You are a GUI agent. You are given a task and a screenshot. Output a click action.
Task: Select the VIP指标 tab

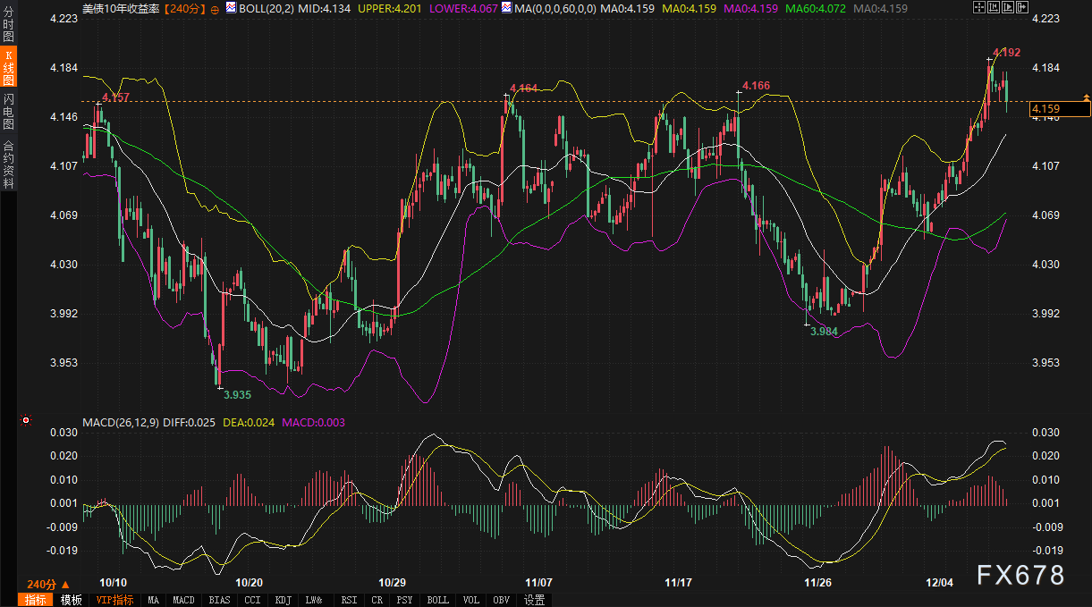click(114, 600)
